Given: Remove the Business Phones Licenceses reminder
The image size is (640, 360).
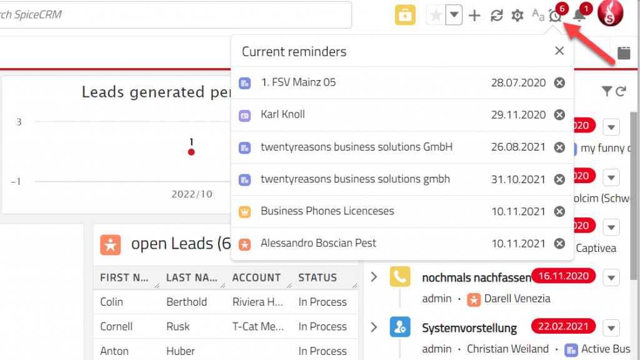Looking at the screenshot, I should coord(559,211).
